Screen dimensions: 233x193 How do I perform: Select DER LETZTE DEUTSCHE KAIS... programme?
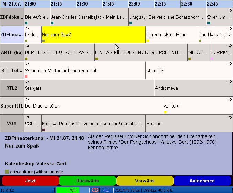pos(59,52)
